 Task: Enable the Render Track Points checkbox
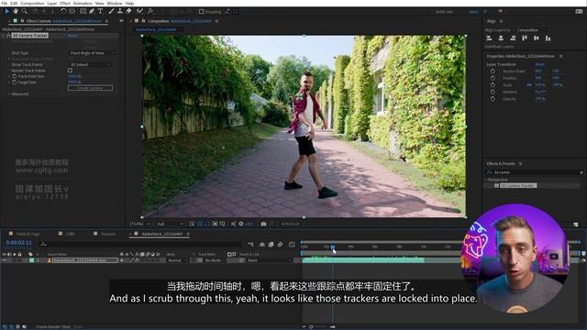[x=70, y=71]
